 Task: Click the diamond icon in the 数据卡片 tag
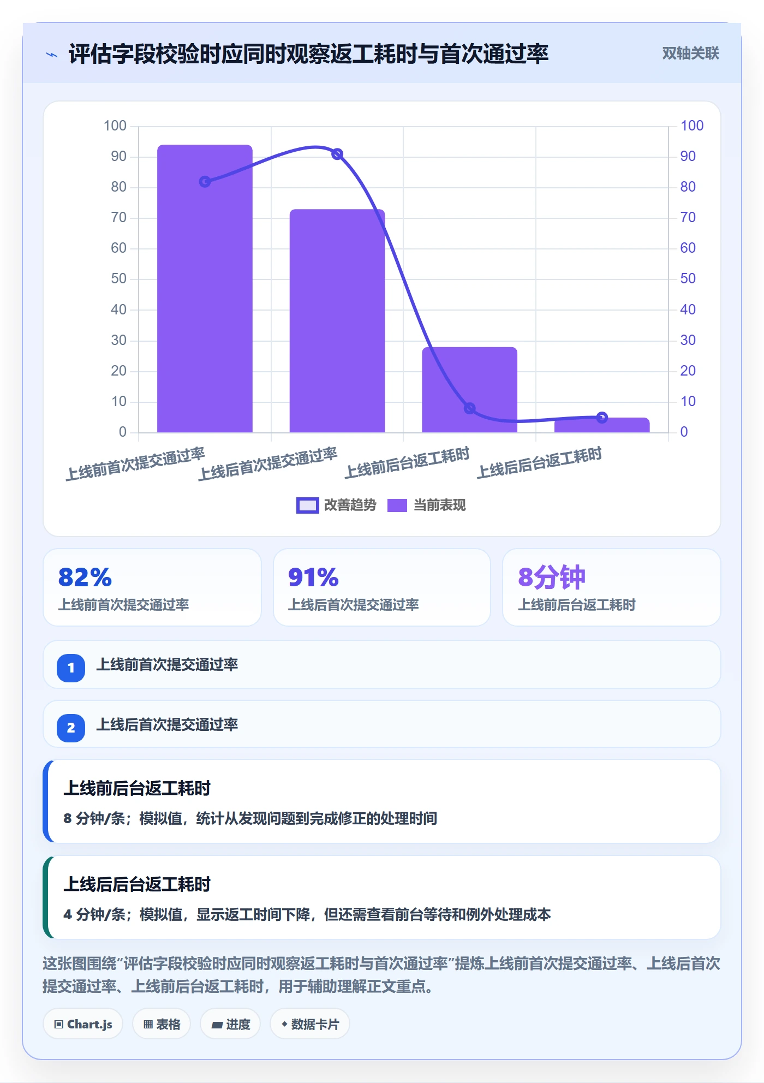point(284,1025)
